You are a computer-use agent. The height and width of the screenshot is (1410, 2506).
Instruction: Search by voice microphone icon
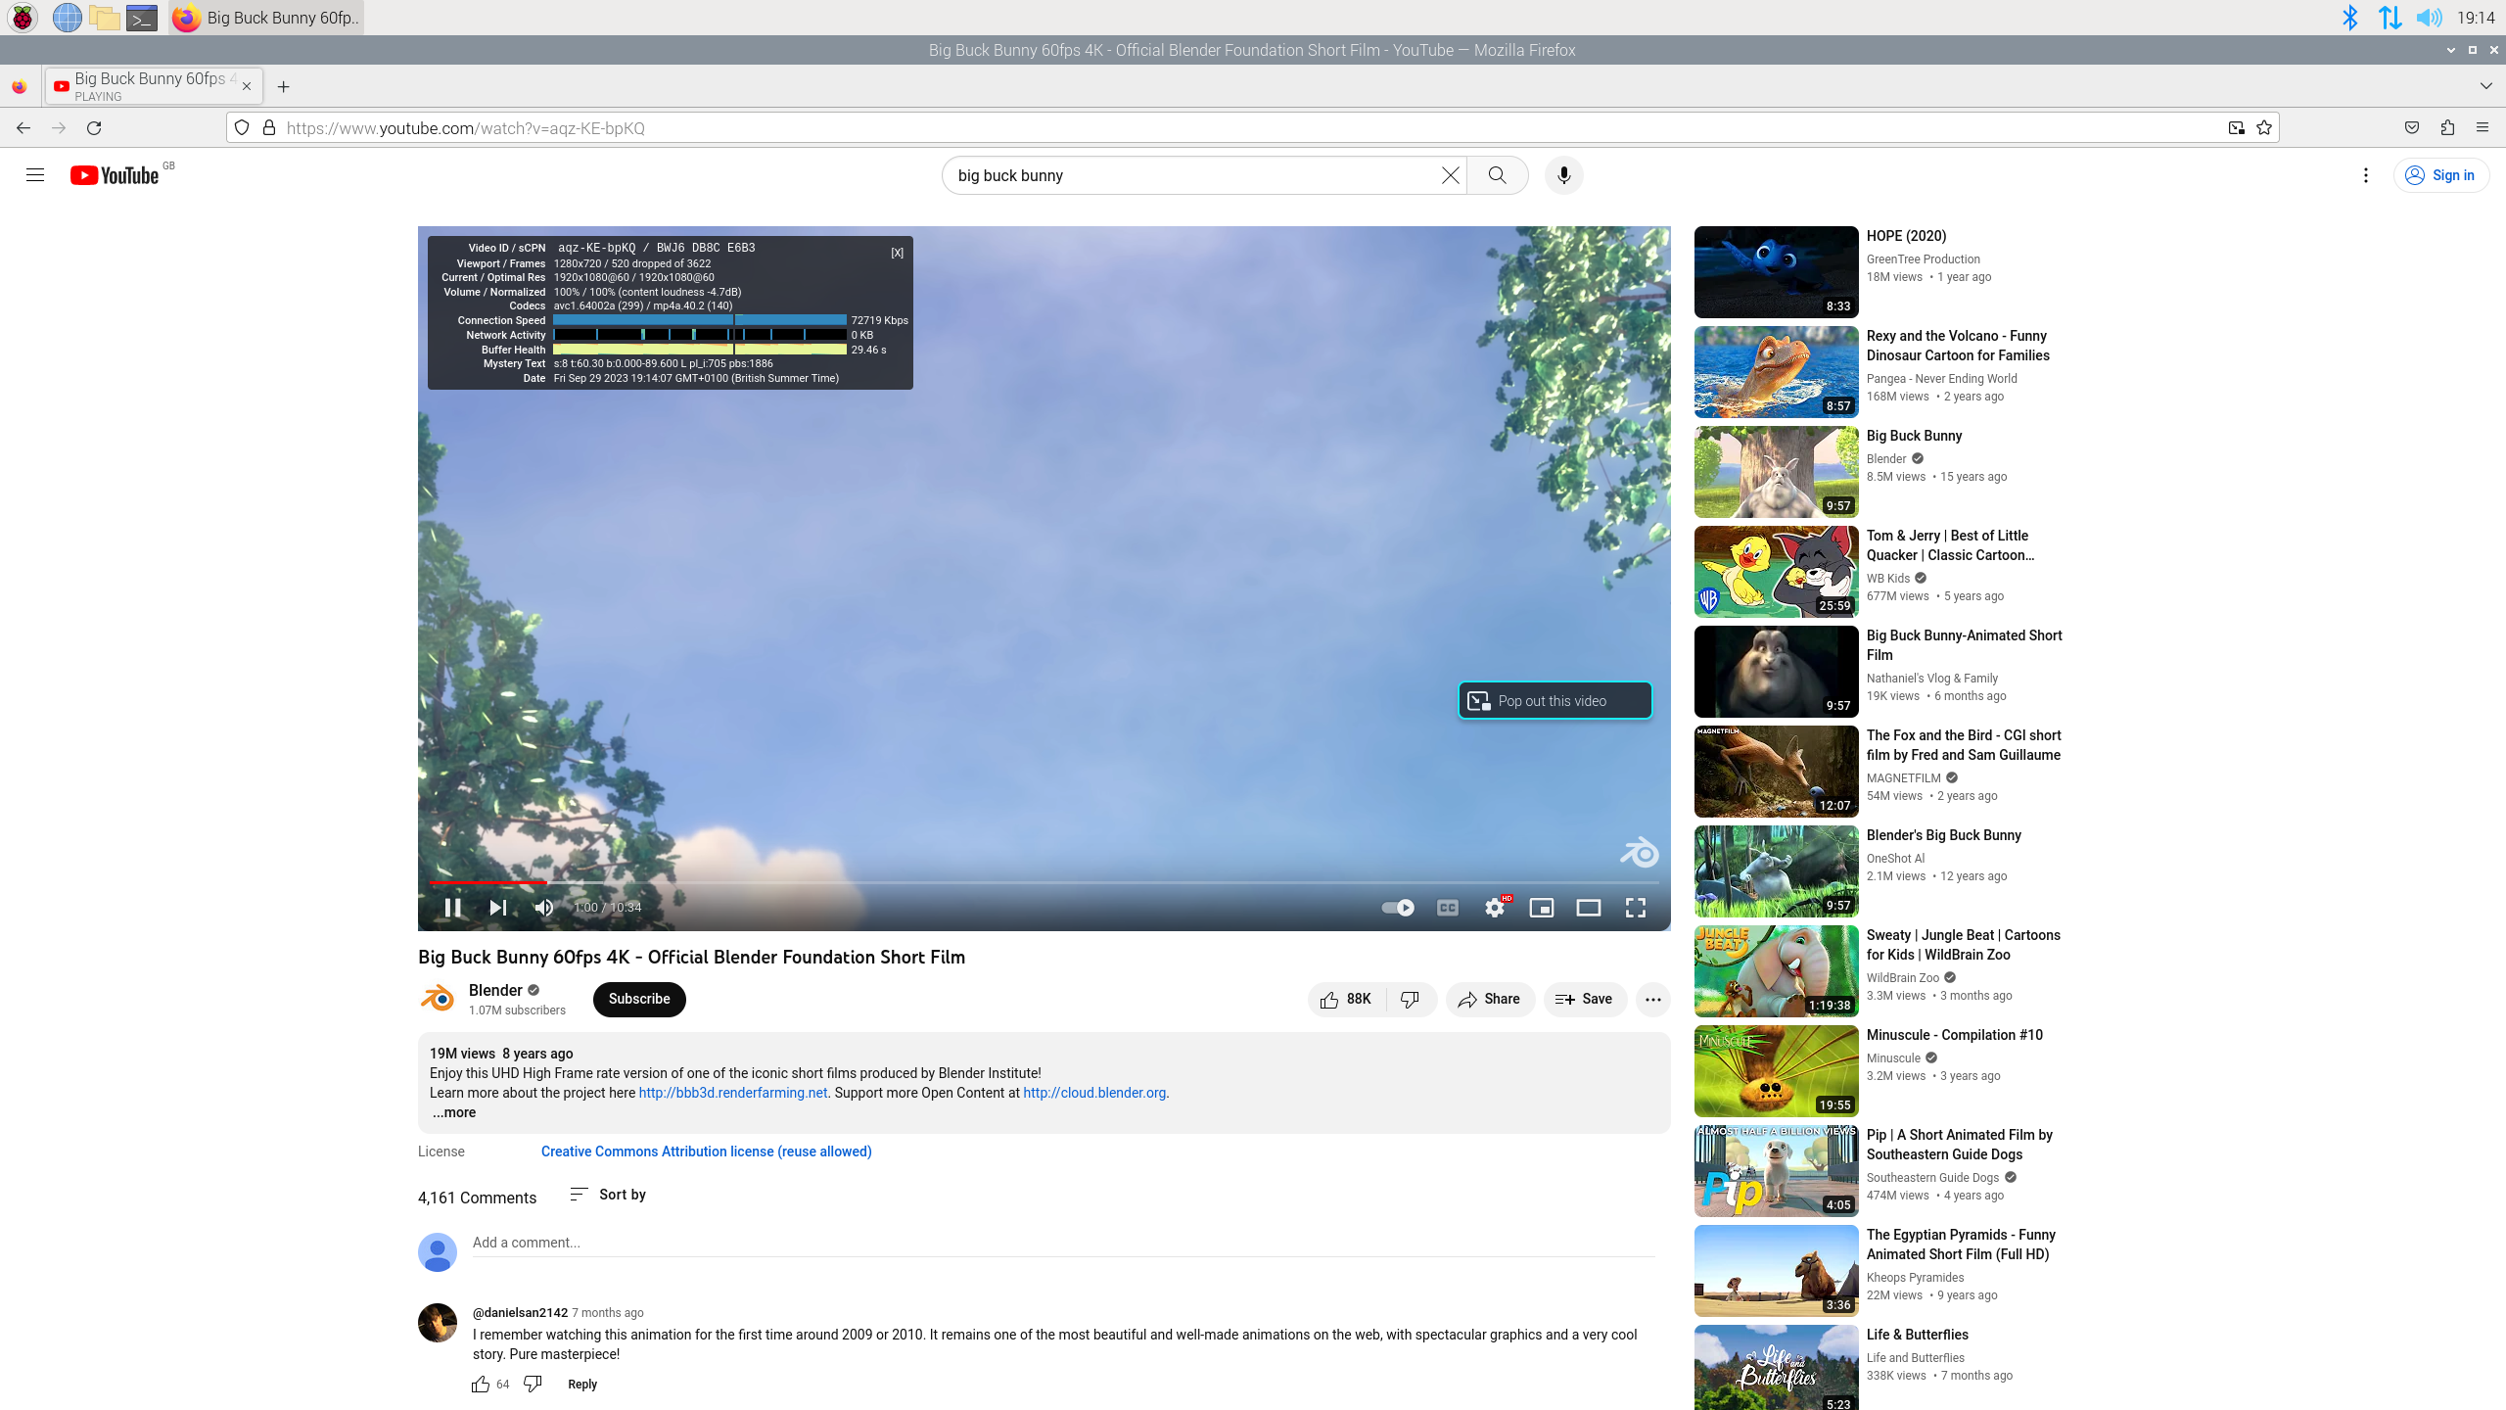click(x=1563, y=175)
